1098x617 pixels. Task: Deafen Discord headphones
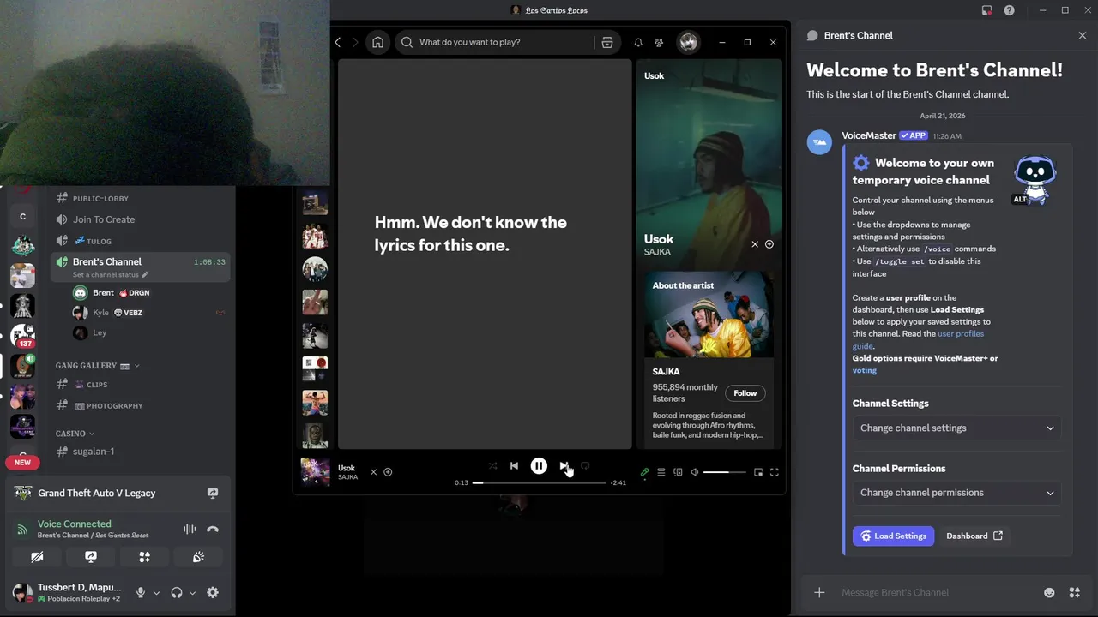(177, 592)
